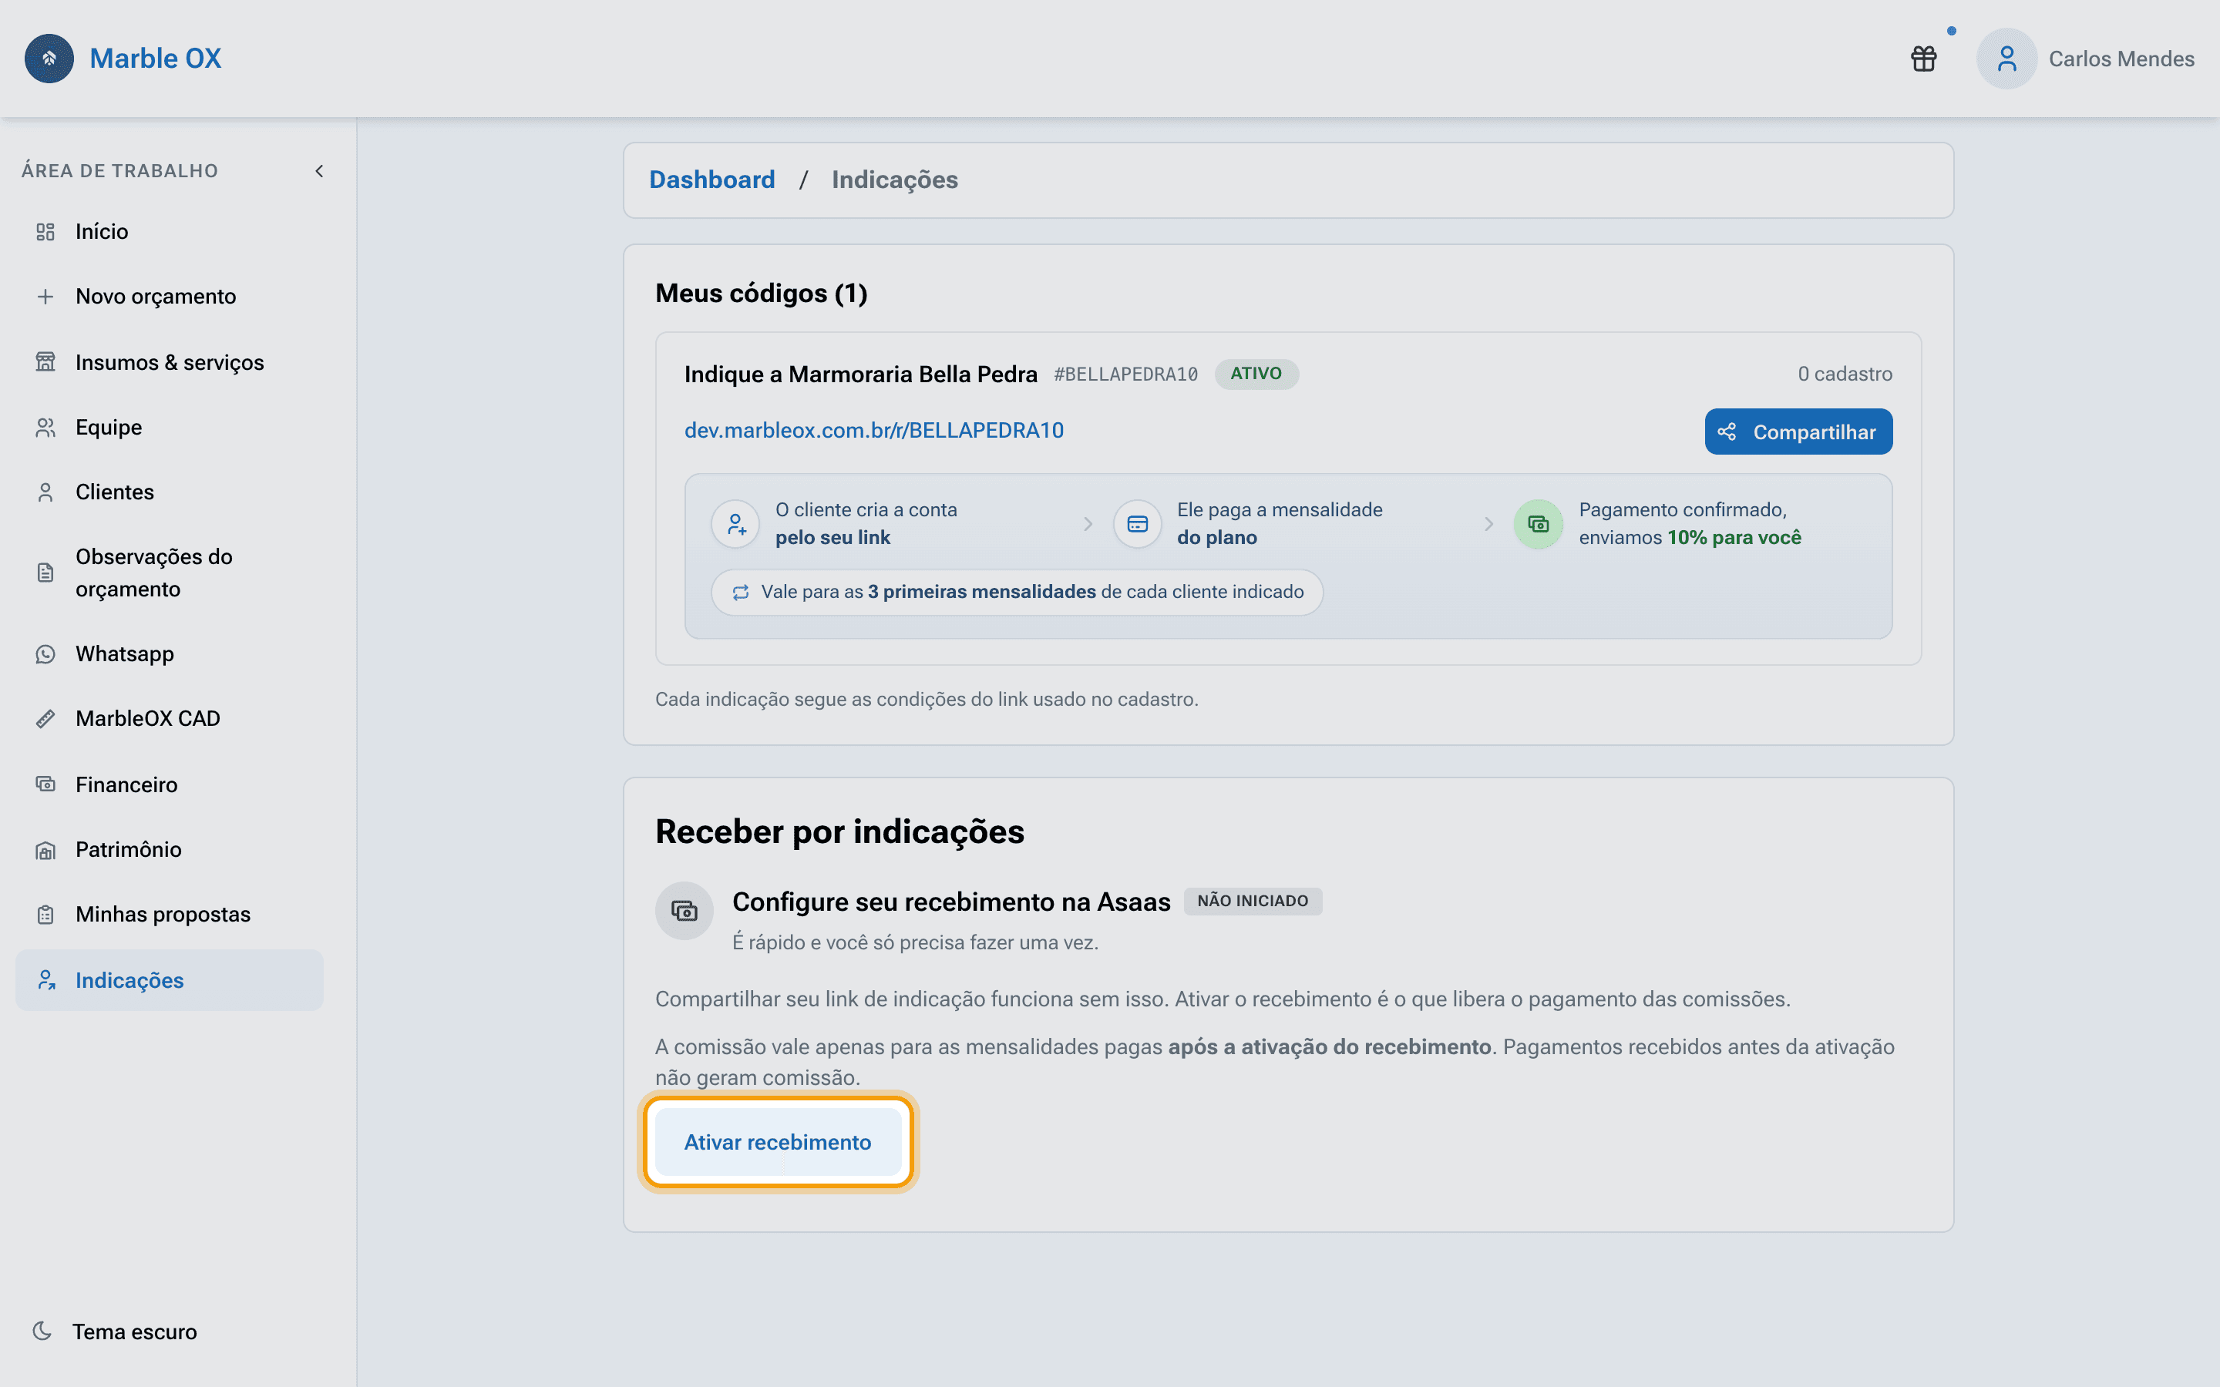Click the Marble OX logo icon

(49, 59)
